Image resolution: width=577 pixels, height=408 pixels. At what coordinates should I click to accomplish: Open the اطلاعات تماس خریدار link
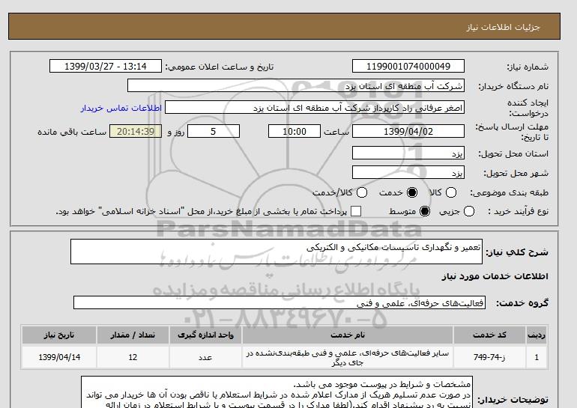point(121,108)
